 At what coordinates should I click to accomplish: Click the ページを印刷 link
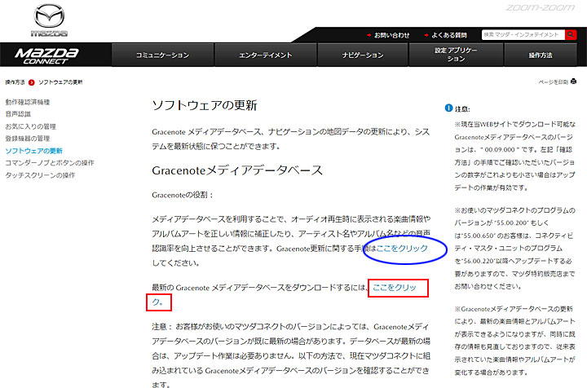pyautogui.click(x=554, y=82)
